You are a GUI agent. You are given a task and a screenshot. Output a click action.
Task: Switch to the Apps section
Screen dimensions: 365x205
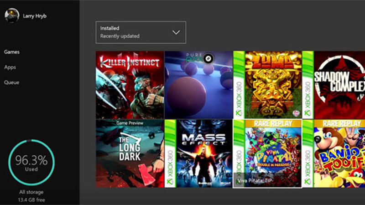point(10,67)
